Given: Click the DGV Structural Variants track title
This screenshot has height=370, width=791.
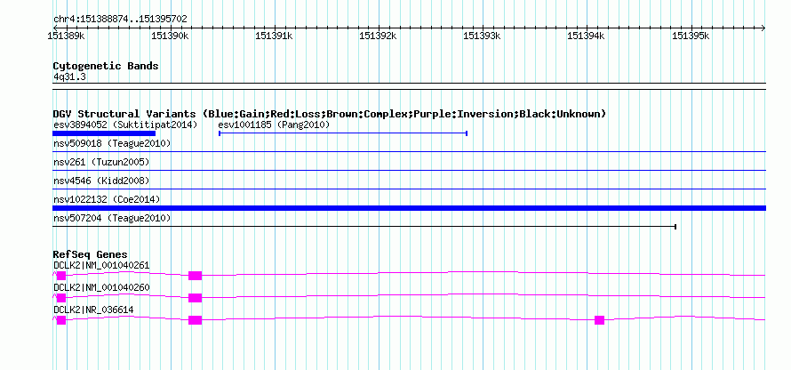Looking at the screenshot, I should pyautogui.click(x=330, y=114).
